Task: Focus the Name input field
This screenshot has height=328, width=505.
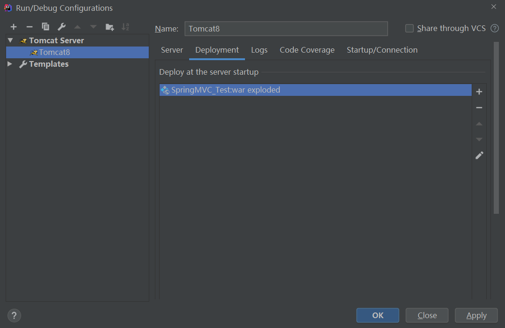Action: (286, 29)
